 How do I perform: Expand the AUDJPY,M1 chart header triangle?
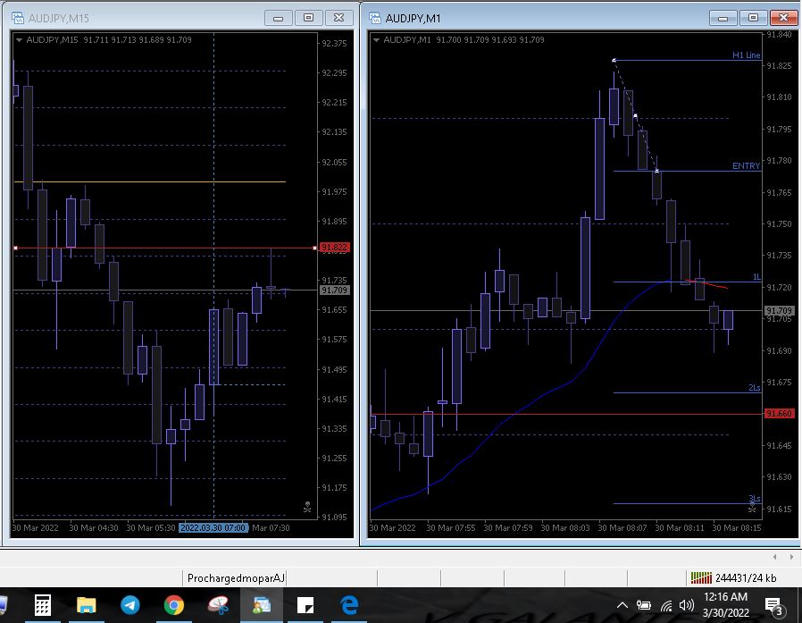[x=377, y=39]
